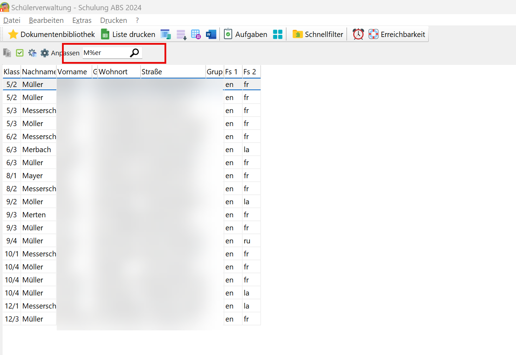Click the gear with checklist icon
Screen dimensions: 516x355
click(32, 53)
